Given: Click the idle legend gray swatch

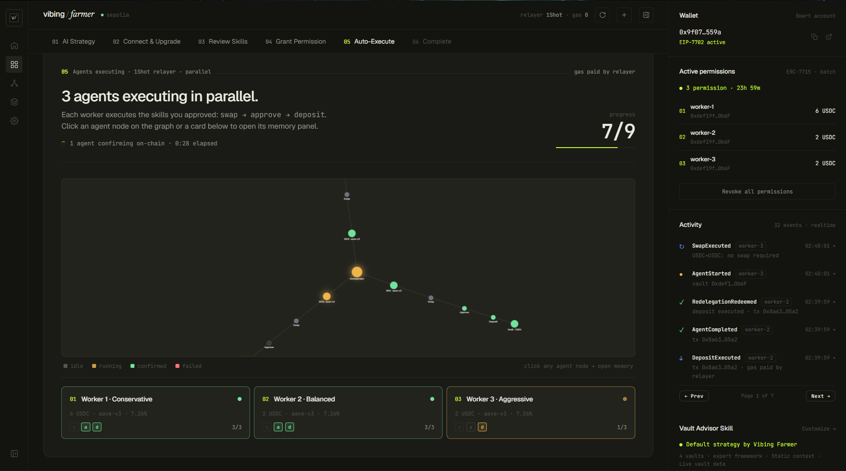Looking at the screenshot, I should 65,366.
